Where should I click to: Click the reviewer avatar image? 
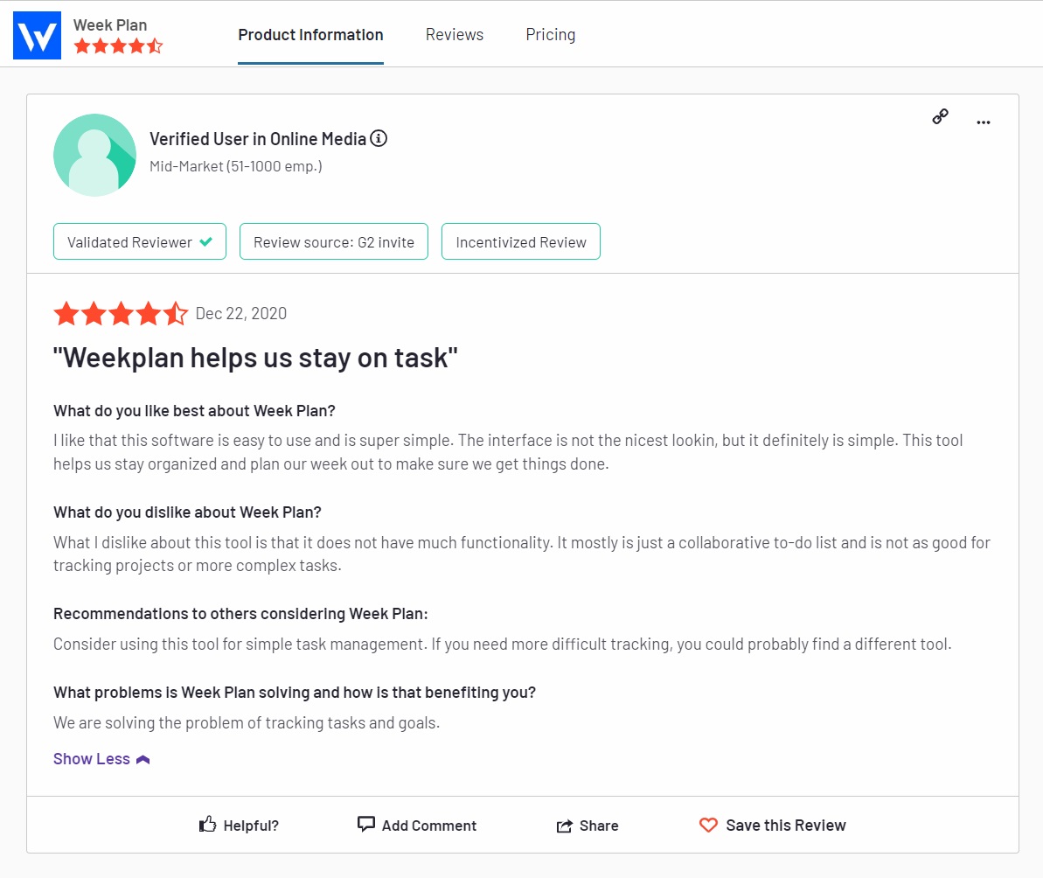pos(94,155)
